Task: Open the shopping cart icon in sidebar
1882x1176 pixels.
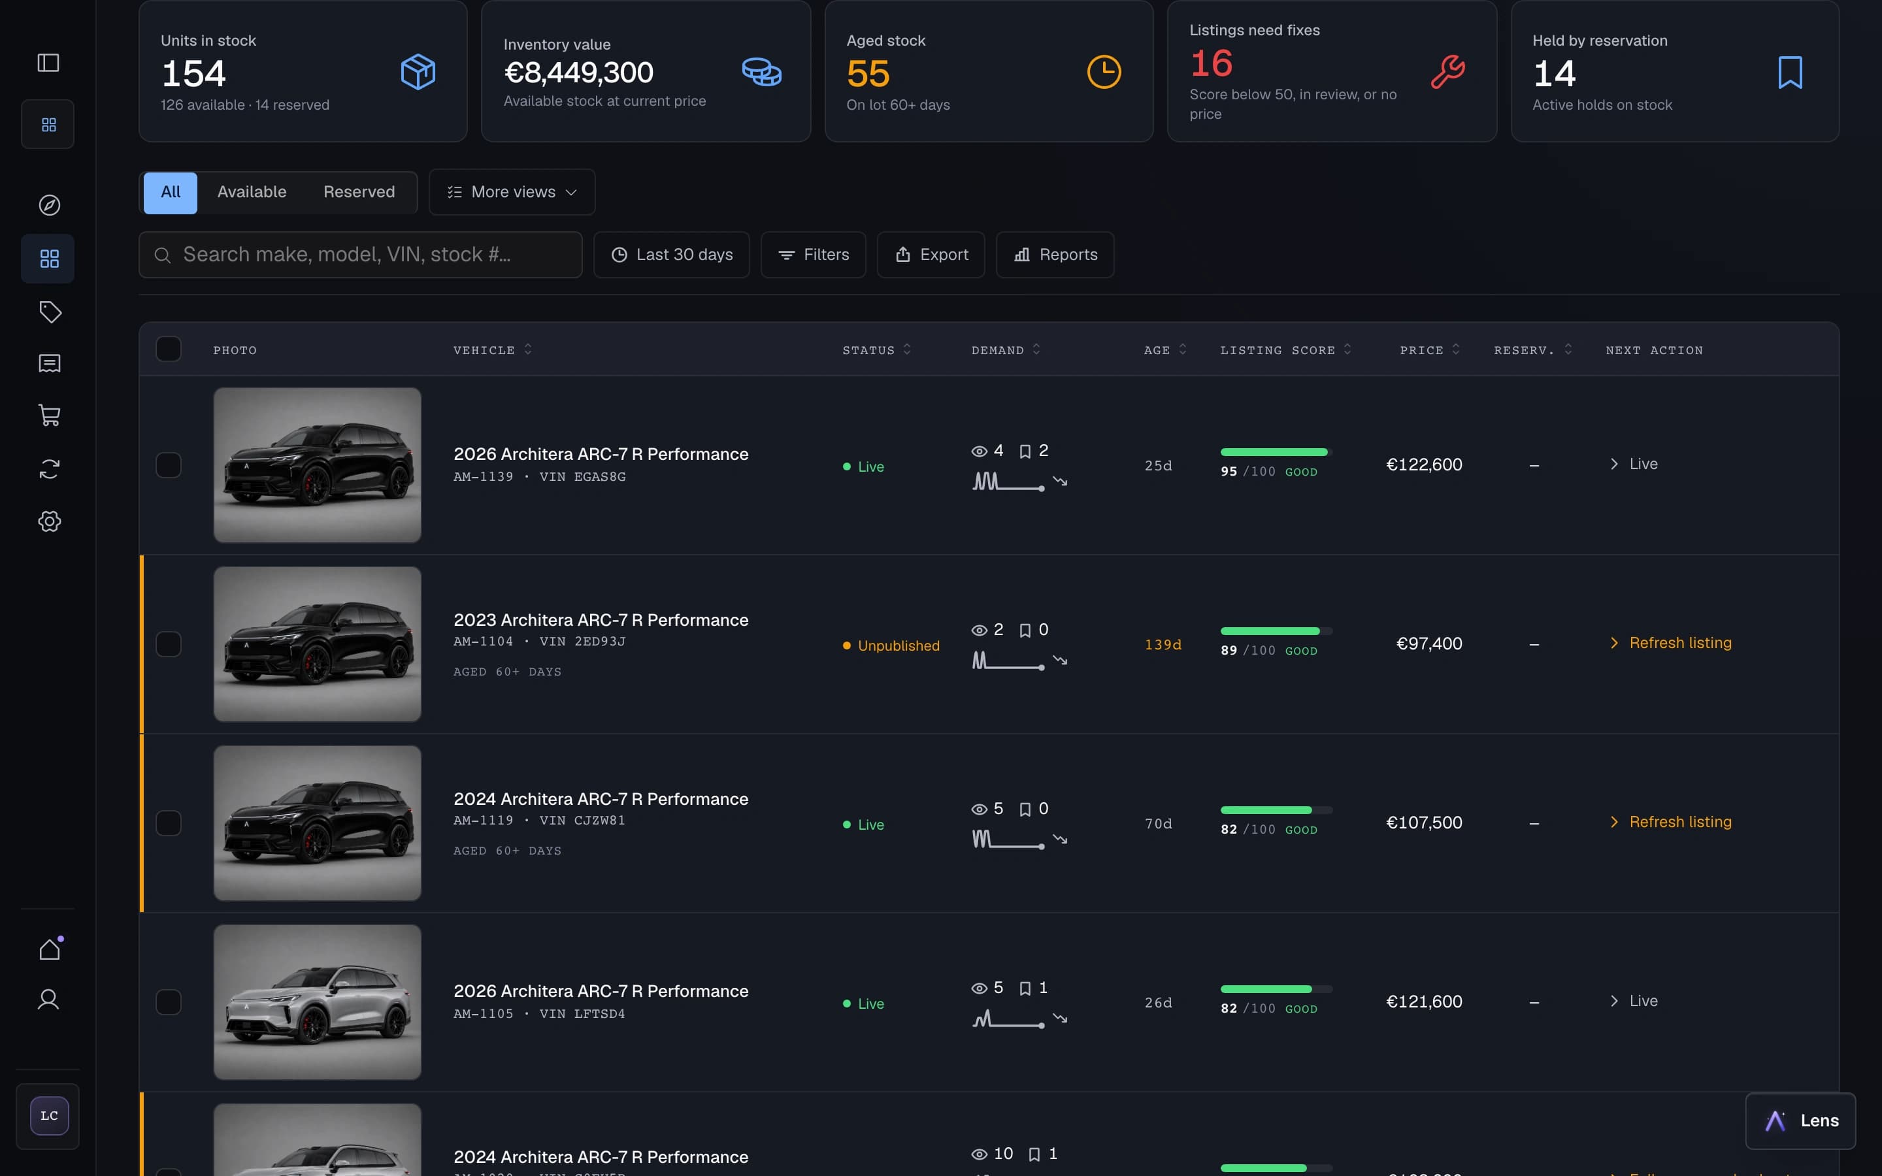Action: click(49, 416)
